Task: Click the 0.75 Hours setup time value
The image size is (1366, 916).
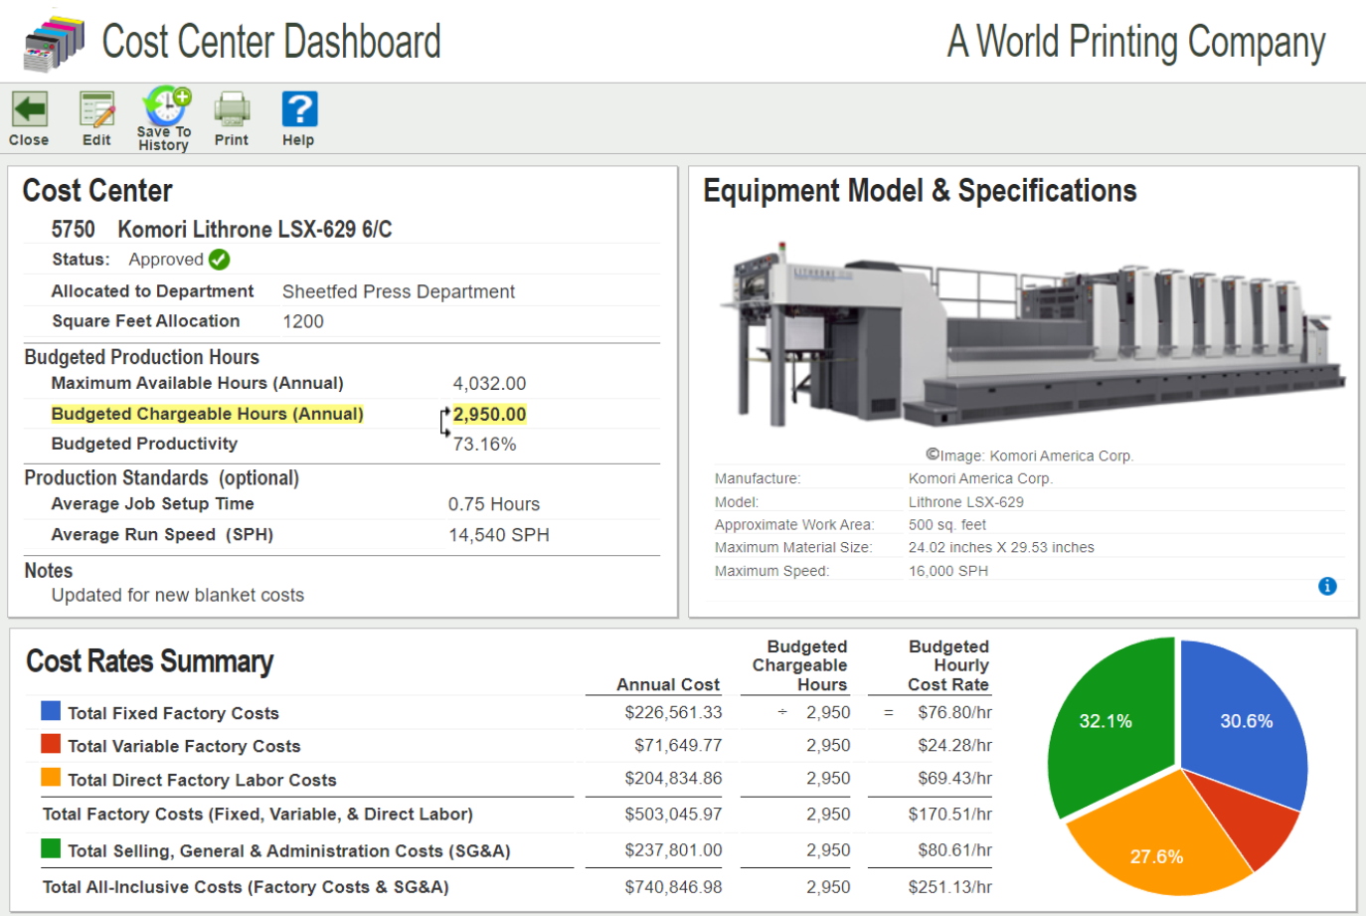Action: pyautogui.click(x=494, y=504)
